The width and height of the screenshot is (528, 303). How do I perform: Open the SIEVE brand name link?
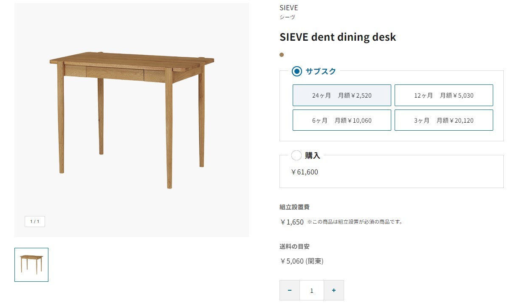[x=288, y=8]
